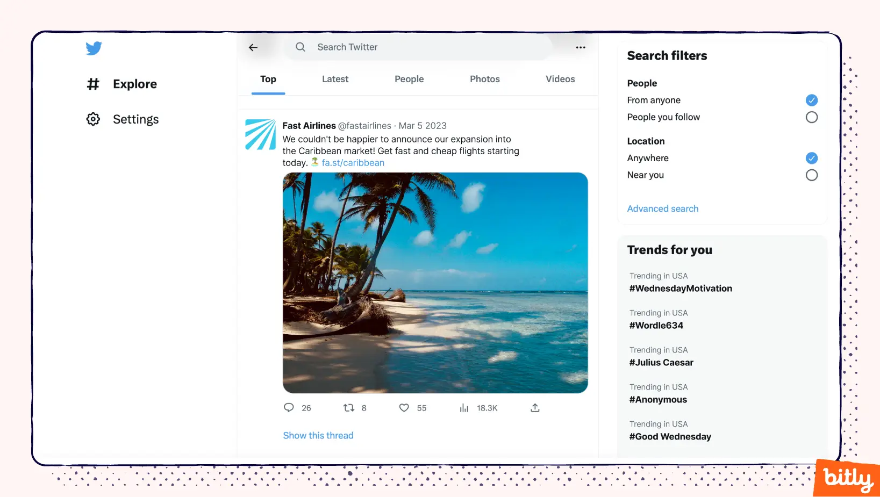Image resolution: width=880 pixels, height=497 pixels.
Task: Open the beach photo in the tweet
Action: coord(435,283)
